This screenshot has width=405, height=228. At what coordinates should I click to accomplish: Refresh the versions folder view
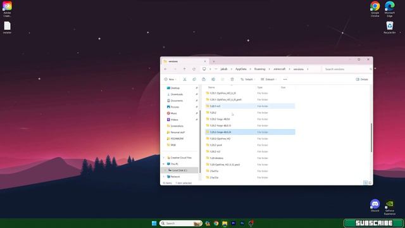click(194, 69)
